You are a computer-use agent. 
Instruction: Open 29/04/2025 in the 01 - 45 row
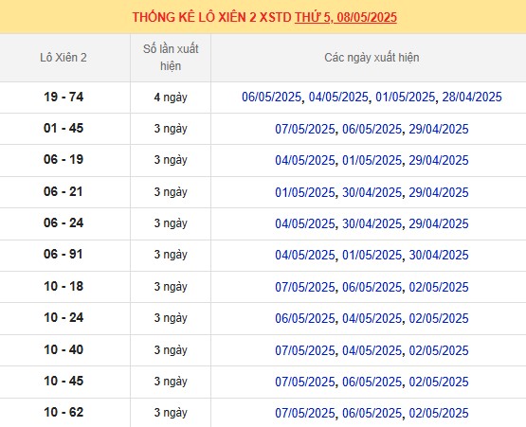pyautogui.click(x=439, y=129)
